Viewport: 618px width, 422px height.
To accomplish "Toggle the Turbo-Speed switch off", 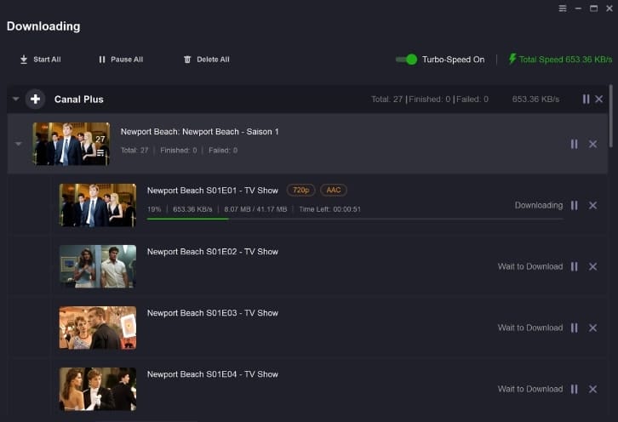I will (x=406, y=60).
